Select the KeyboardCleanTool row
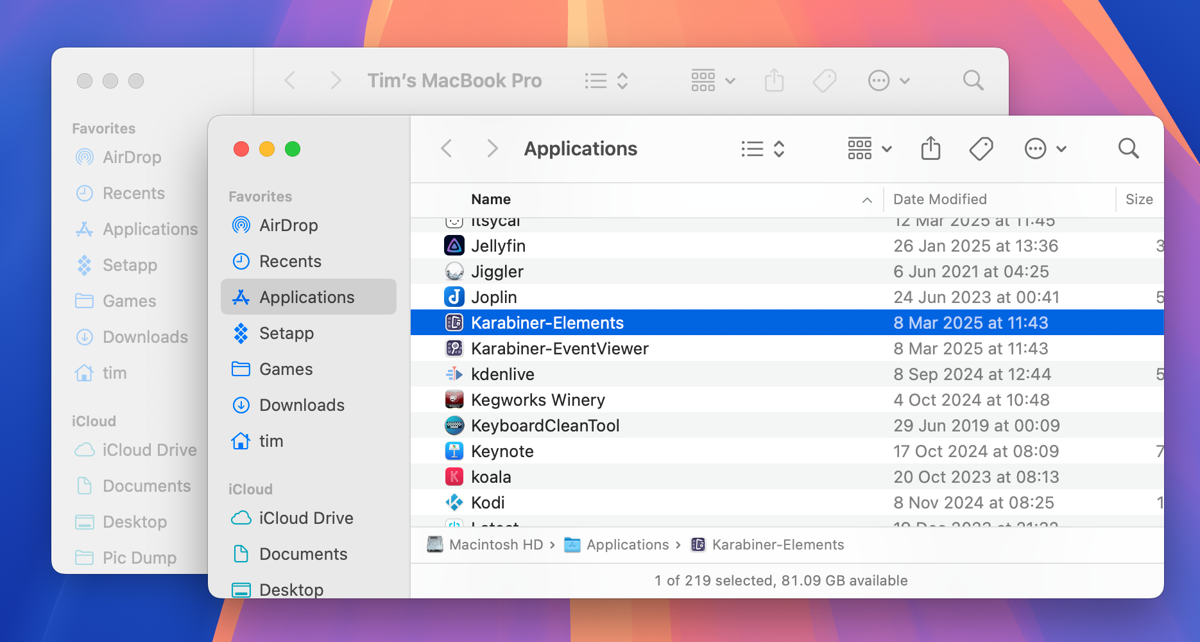This screenshot has width=1200, height=642. point(545,426)
